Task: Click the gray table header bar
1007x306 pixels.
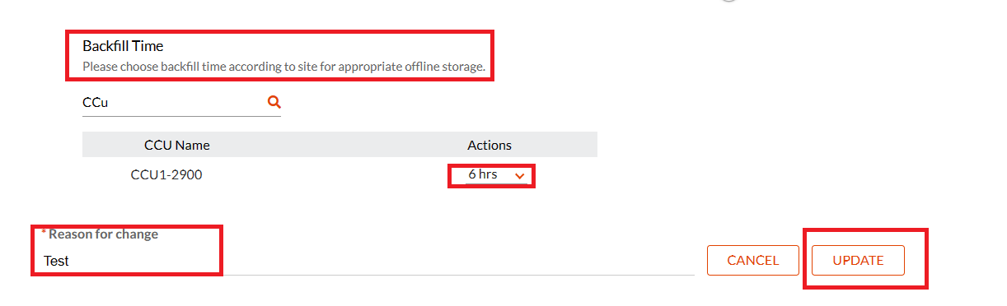Action: 340,145
